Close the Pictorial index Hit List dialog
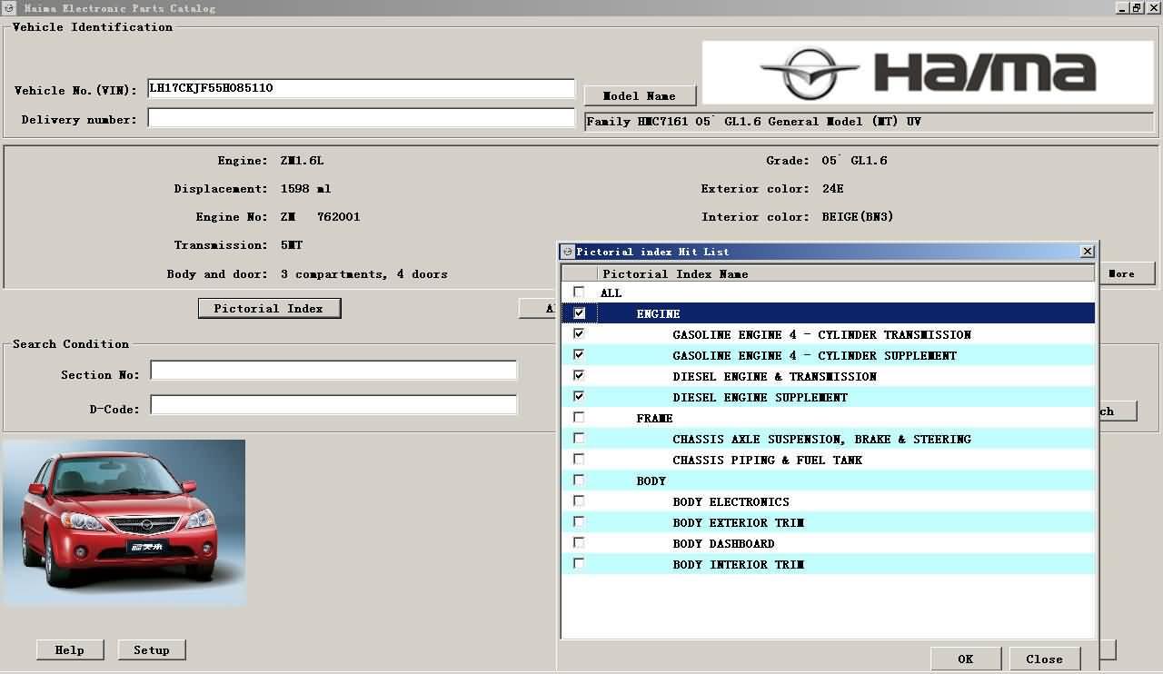 [1087, 251]
